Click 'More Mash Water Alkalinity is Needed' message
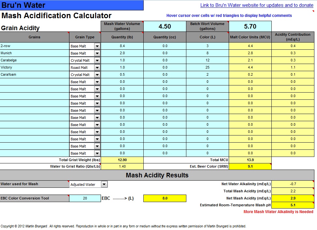This screenshot has width=317, height=230. coord(278,212)
